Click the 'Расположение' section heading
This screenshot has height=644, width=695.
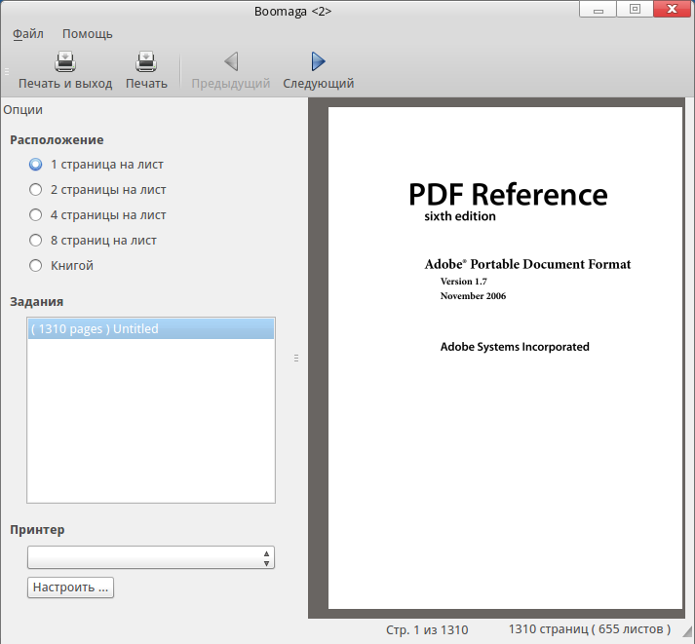coord(57,140)
